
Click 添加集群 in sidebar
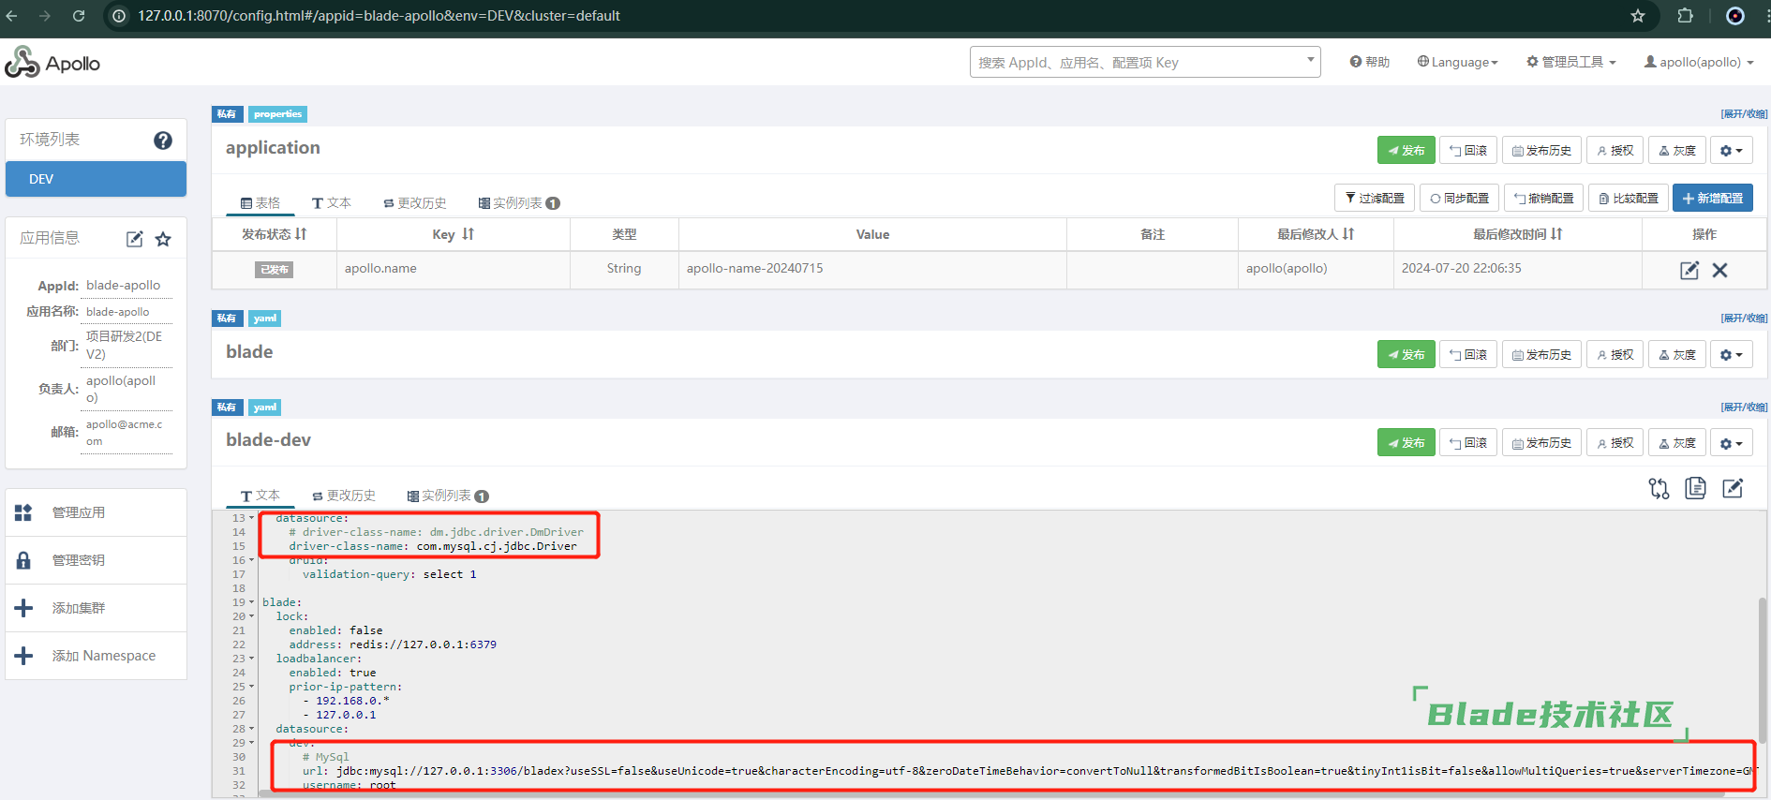(96, 608)
